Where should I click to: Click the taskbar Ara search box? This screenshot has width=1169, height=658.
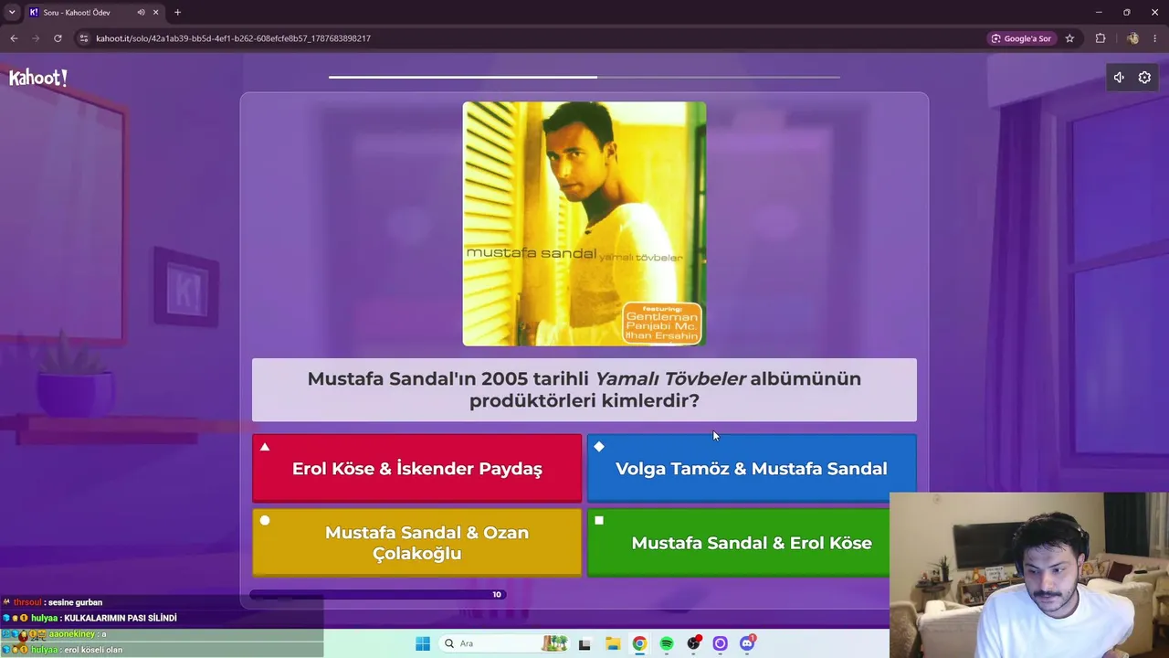point(505,643)
